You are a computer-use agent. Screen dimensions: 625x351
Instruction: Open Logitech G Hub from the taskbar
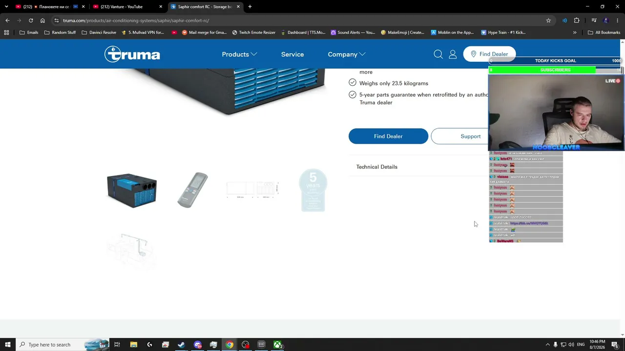click(x=149, y=345)
